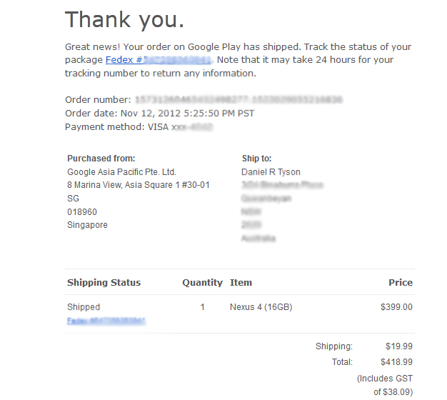Open the Fedex tracking link in paragraph
447x400 pixels.
[159, 60]
